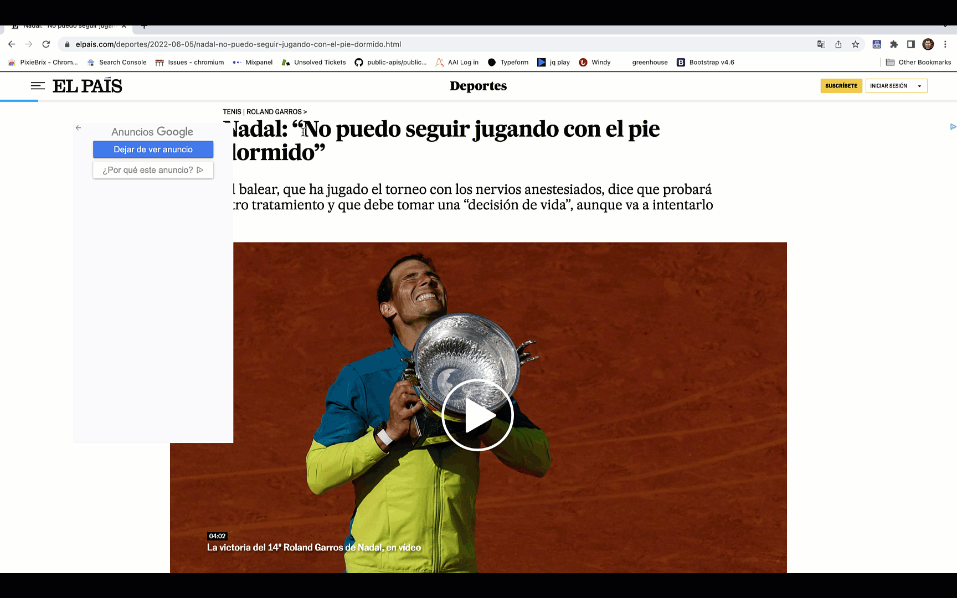Reload the page with the refresh icon
This screenshot has height=598, width=957.
click(46, 44)
